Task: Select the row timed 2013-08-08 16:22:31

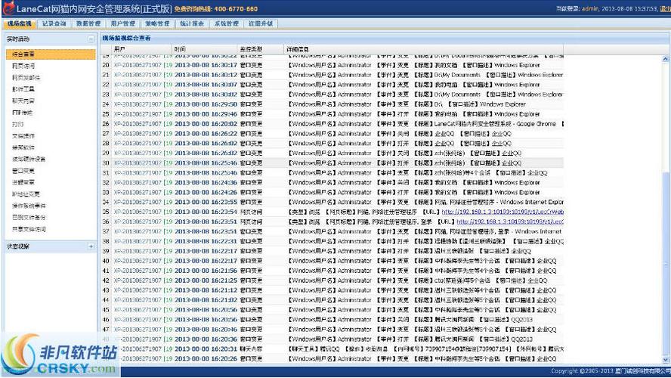Action: [x=332, y=241]
